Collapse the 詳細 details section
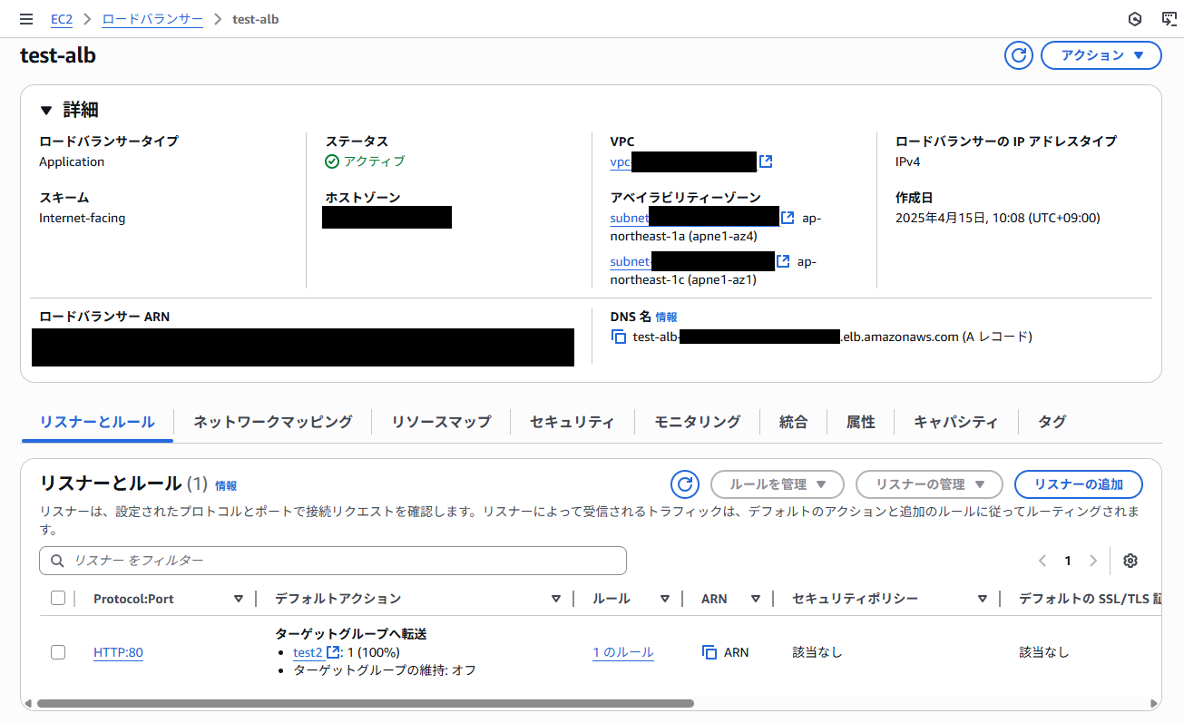This screenshot has height=723, width=1184. click(x=46, y=109)
